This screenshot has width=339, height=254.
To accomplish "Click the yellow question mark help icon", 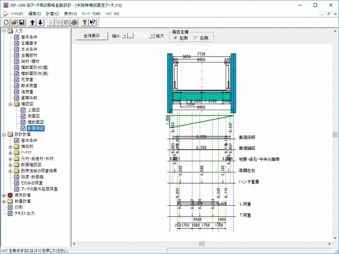I will click(x=85, y=22).
